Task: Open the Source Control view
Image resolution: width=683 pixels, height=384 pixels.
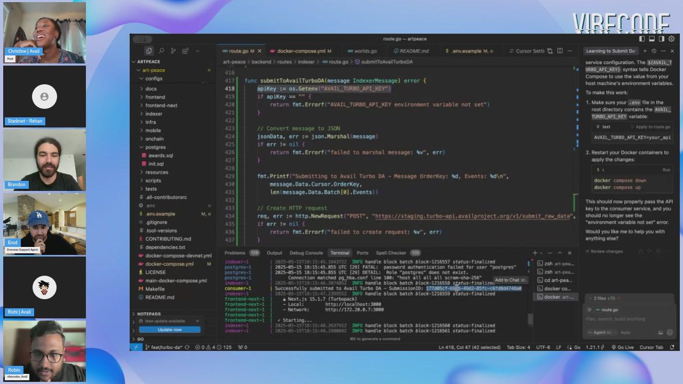Action: click(173, 51)
